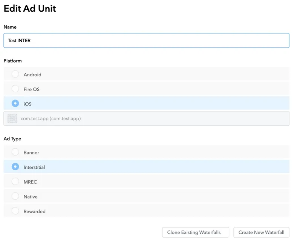Click the Platform section label
Image resolution: width=294 pixels, height=241 pixels.
click(13, 61)
